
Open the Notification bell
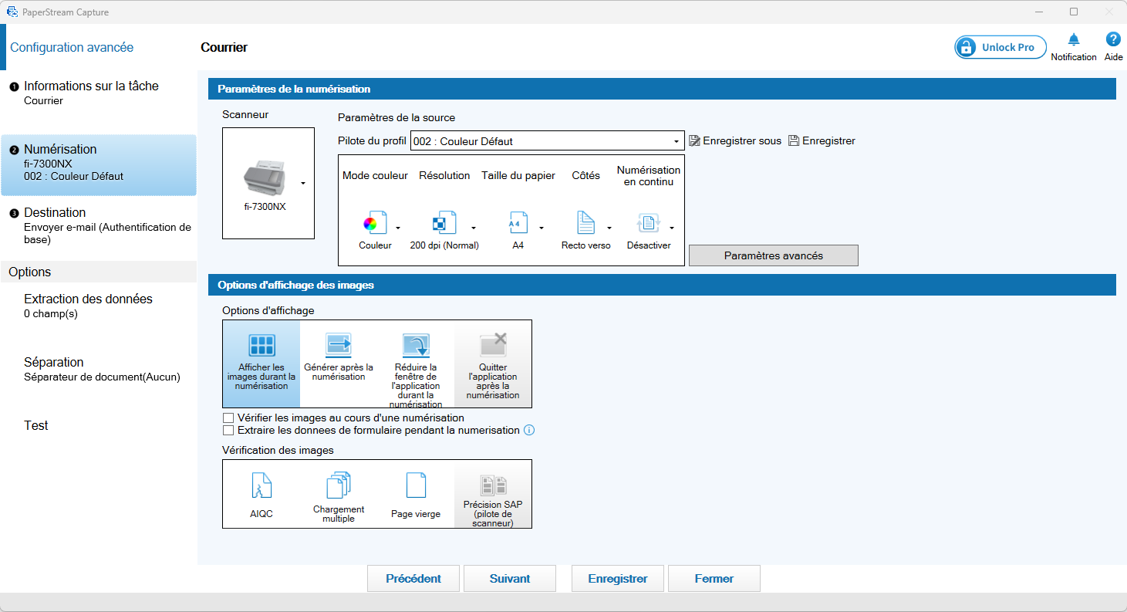1074,40
